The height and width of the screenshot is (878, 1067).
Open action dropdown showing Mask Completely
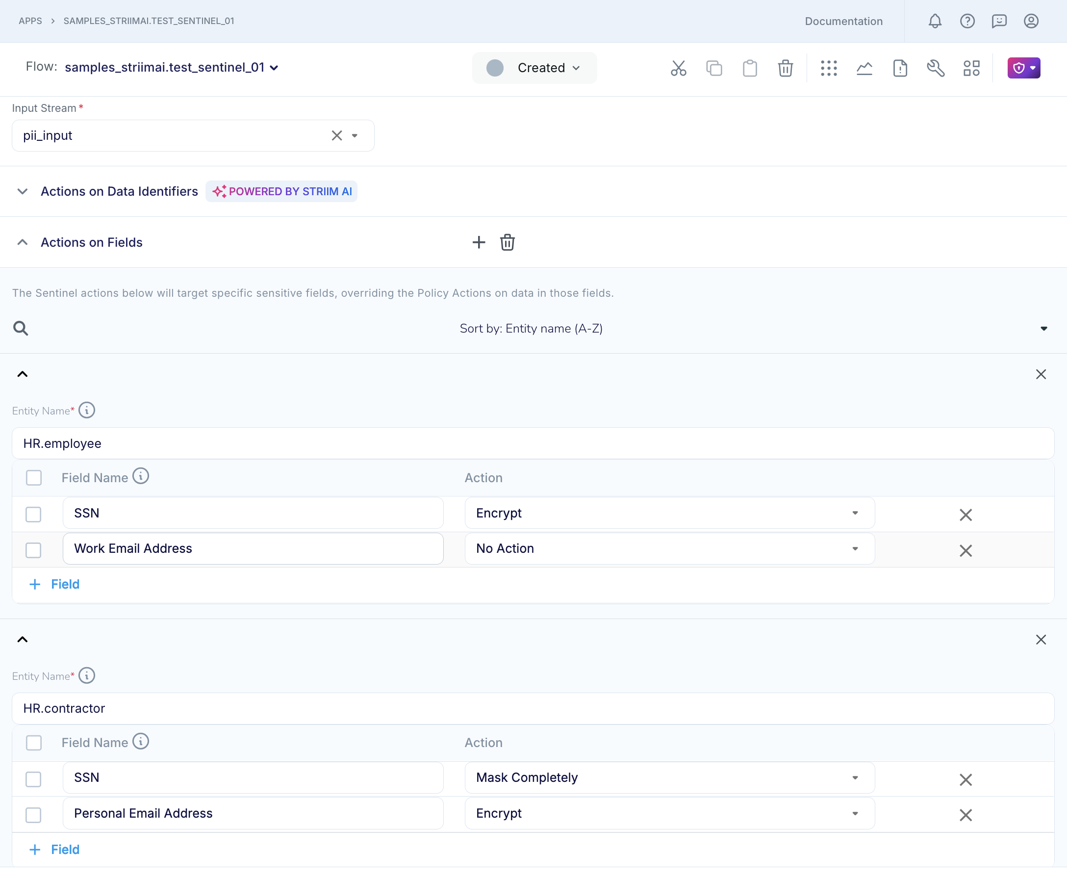click(669, 778)
